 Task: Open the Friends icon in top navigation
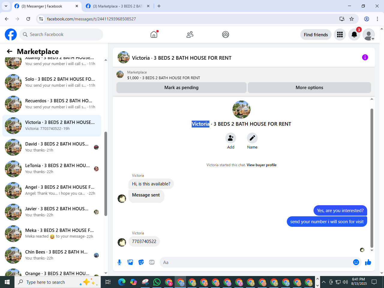tap(190, 34)
